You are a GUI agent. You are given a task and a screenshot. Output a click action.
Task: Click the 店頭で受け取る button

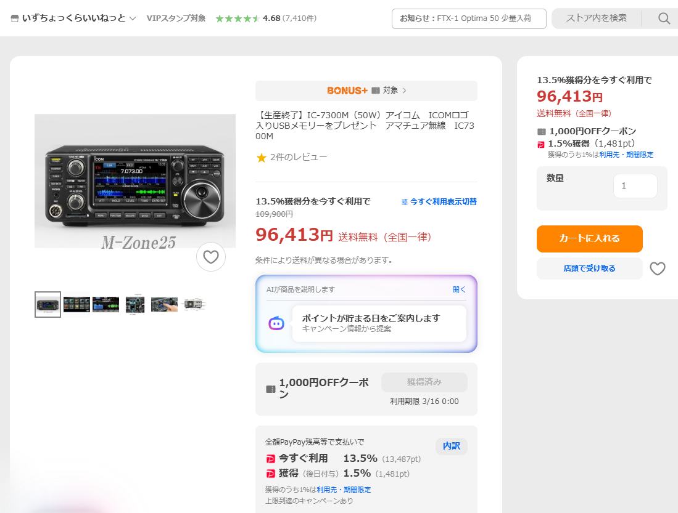589,269
